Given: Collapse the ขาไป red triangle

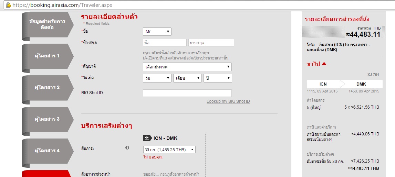Looking at the screenshot, I should (x=324, y=64).
